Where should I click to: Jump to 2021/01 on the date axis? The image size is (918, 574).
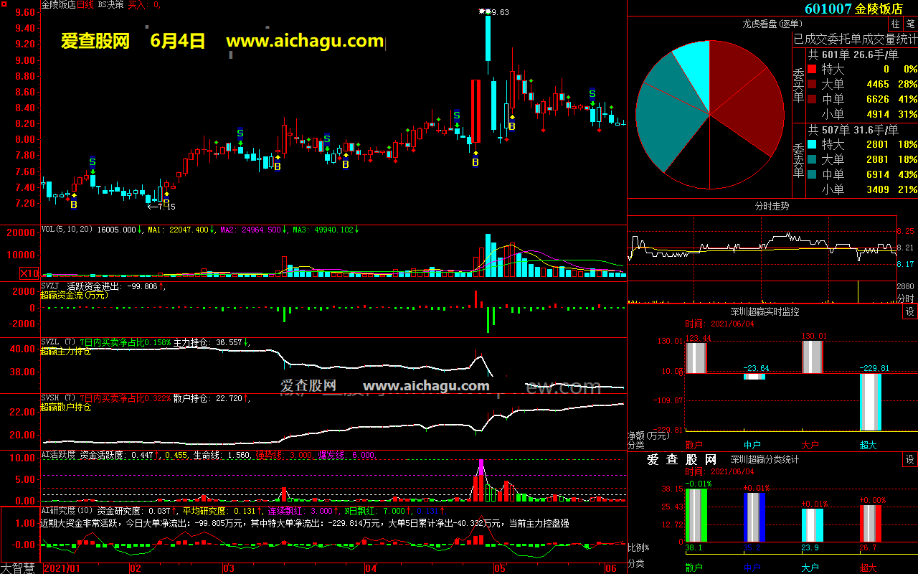(x=62, y=568)
